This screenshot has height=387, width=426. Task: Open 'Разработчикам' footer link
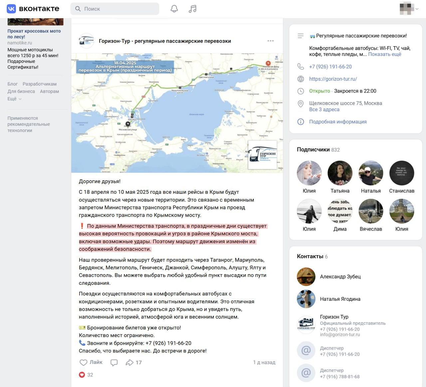[x=39, y=84]
